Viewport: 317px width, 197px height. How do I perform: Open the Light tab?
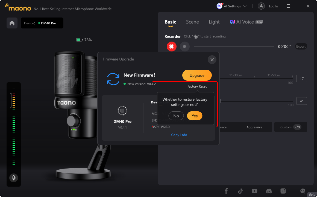[x=214, y=22]
